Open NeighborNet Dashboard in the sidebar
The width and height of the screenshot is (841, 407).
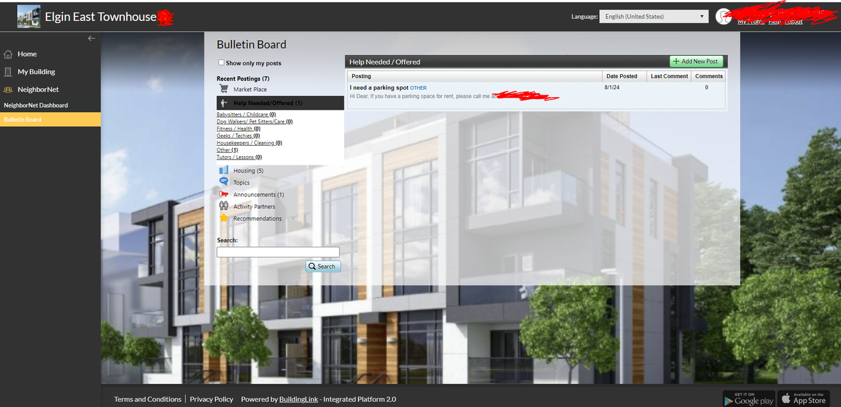tap(35, 105)
